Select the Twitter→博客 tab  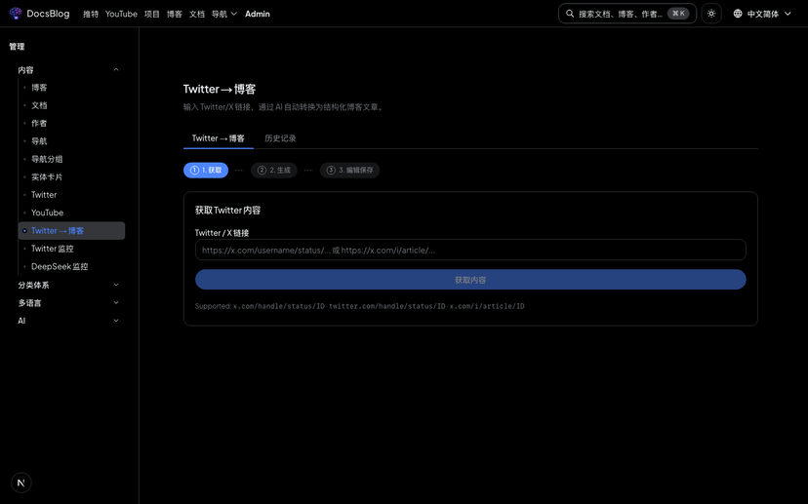[218, 138]
